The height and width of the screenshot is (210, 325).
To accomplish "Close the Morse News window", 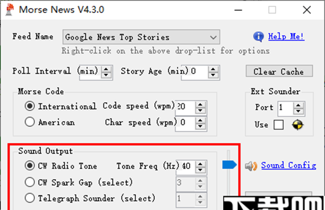I will point(307,10).
